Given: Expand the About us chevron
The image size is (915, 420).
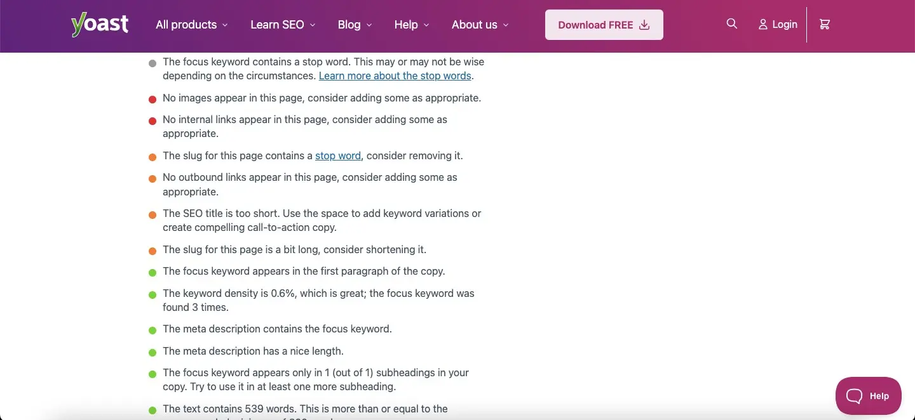Looking at the screenshot, I should click(x=506, y=25).
